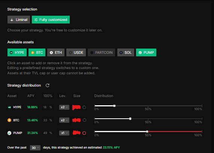Image resolution: width=214 pixels, height=153 pixels.
Task: Toggle BTC asset in available assets
Action: pos(37,53)
